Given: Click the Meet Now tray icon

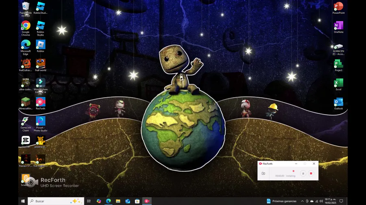Looking at the screenshot, I should 307,201.
